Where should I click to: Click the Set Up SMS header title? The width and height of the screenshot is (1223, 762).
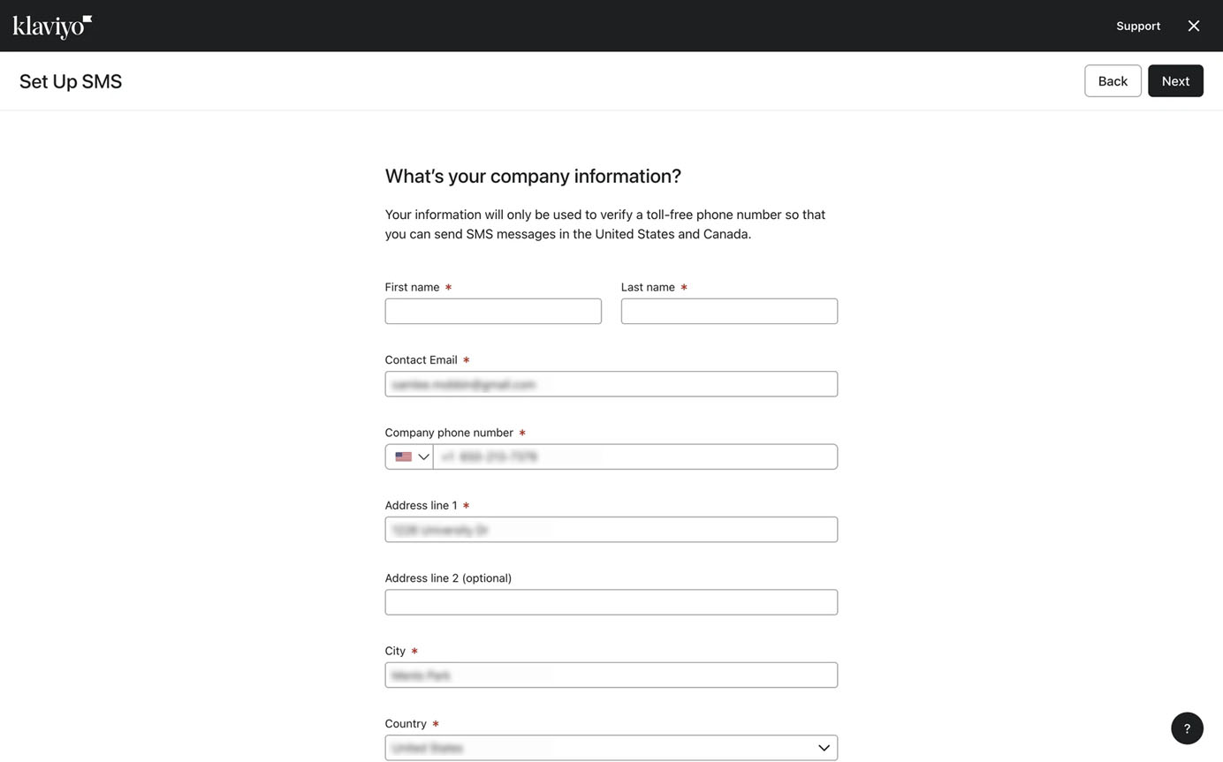(70, 80)
